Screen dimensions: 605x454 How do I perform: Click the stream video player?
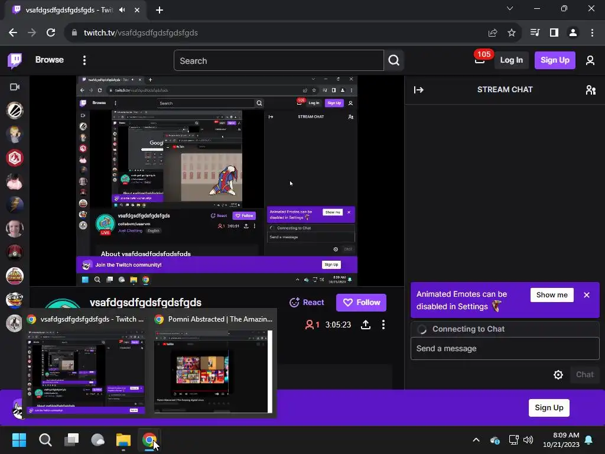click(x=217, y=181)
